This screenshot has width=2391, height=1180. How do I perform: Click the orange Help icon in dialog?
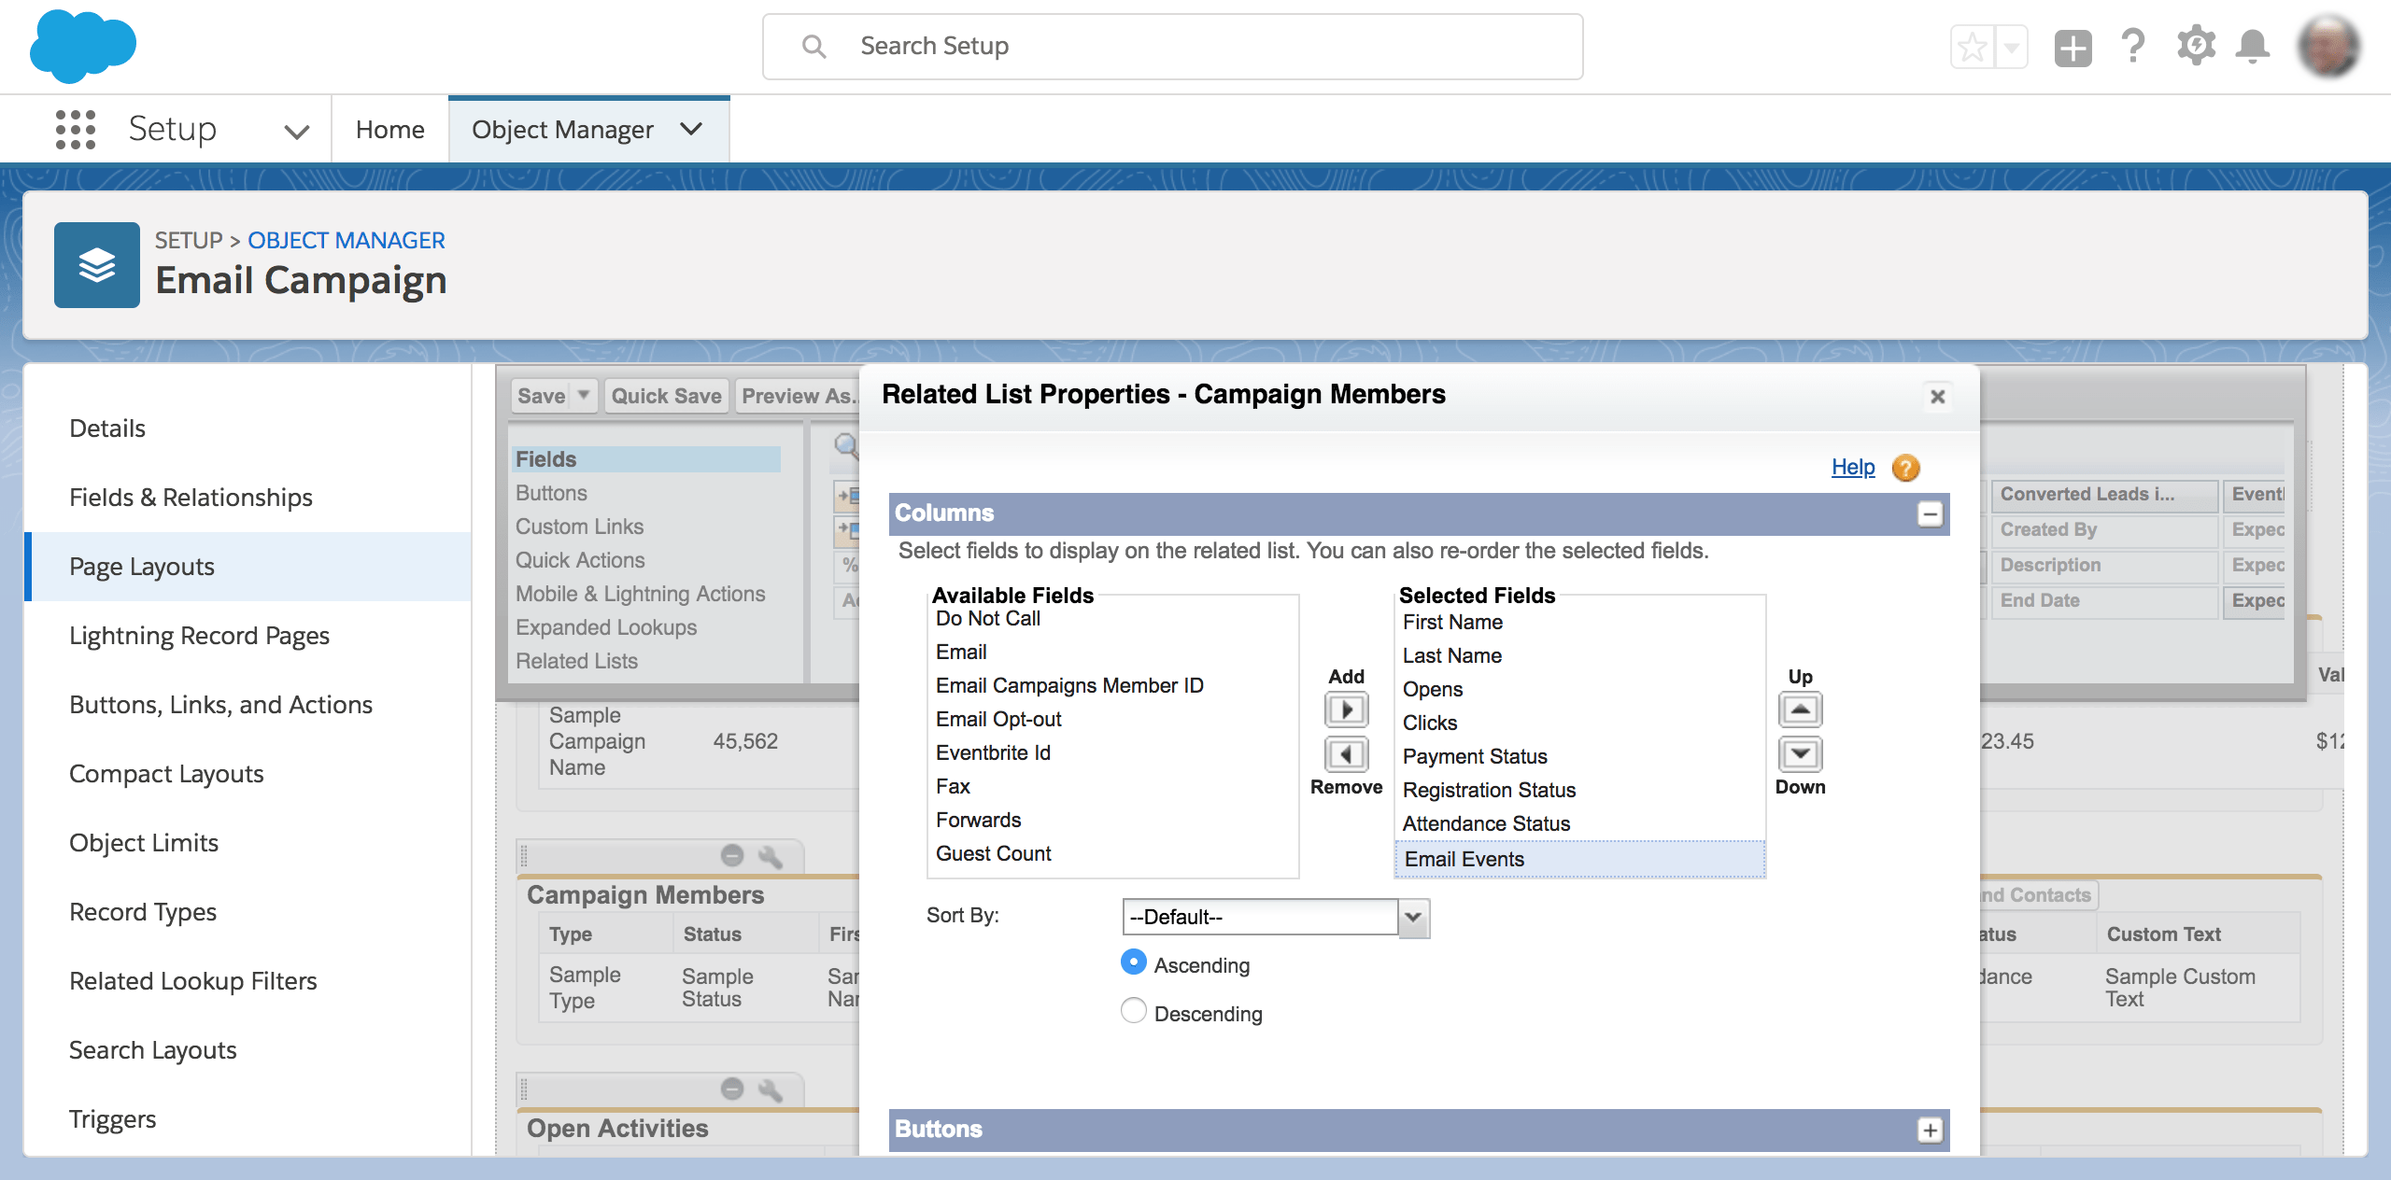pos(1906,468)
